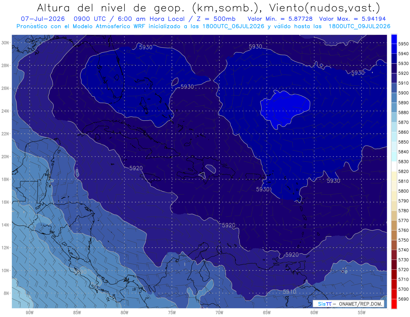Click the valid-until time '1800UTC_09JUL2026'
The image size is (410, 317).
(x=359, y=26)
